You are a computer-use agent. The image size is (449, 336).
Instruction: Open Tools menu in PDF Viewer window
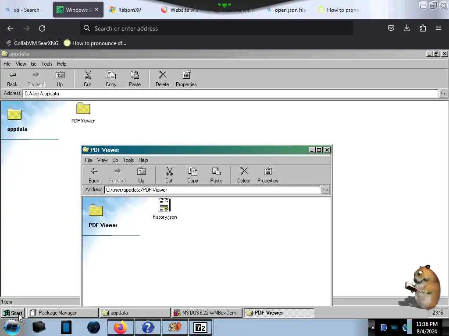128,160
